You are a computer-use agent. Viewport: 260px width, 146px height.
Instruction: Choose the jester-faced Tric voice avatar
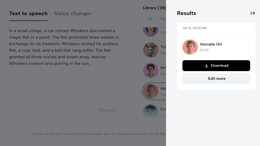pyautogui.click(x=151, y=50)
